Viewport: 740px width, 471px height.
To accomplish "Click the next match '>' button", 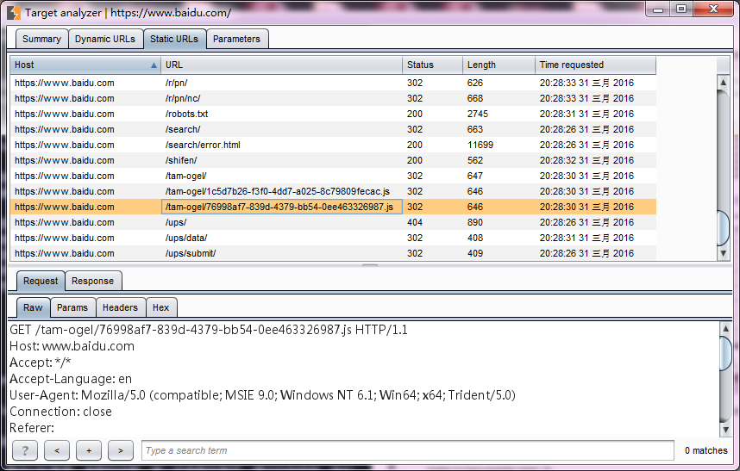I will 121,450.
